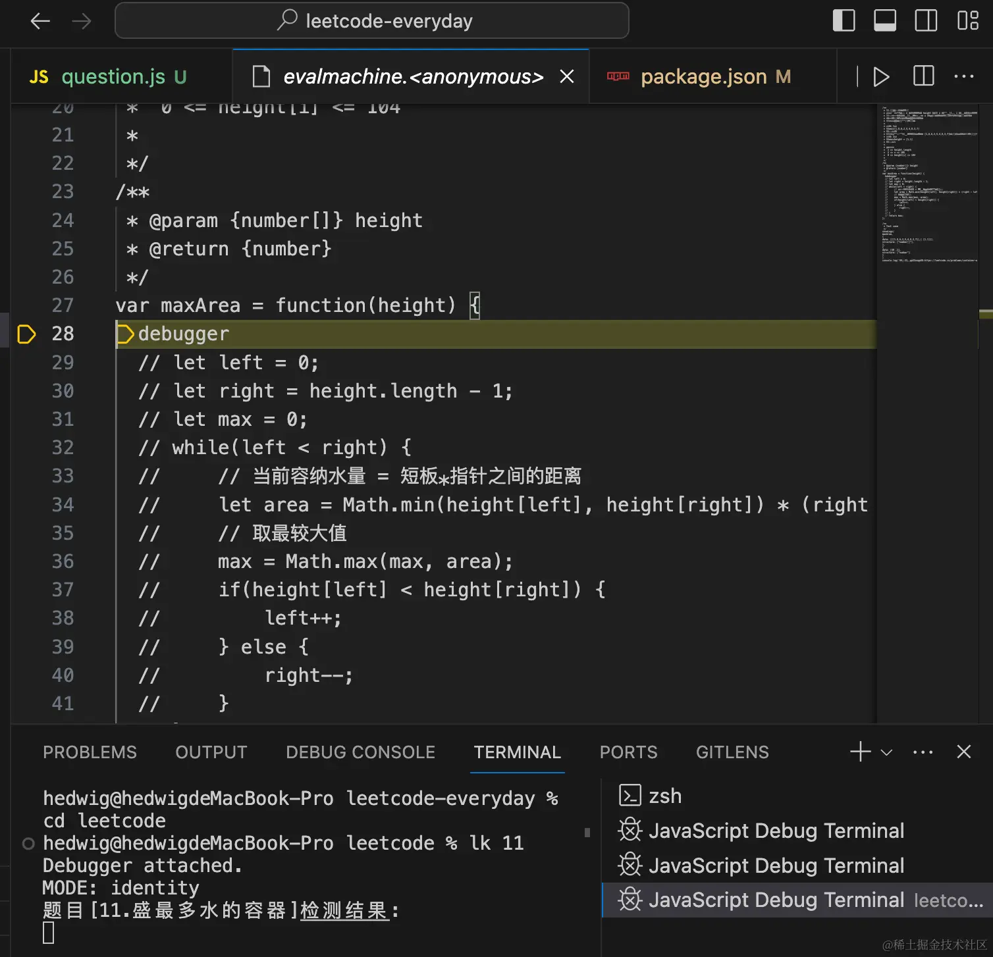This screenshot has height=957, width=993.
Task: Click the Debugger attached. terminal line
Action: (x=143, y=866)
